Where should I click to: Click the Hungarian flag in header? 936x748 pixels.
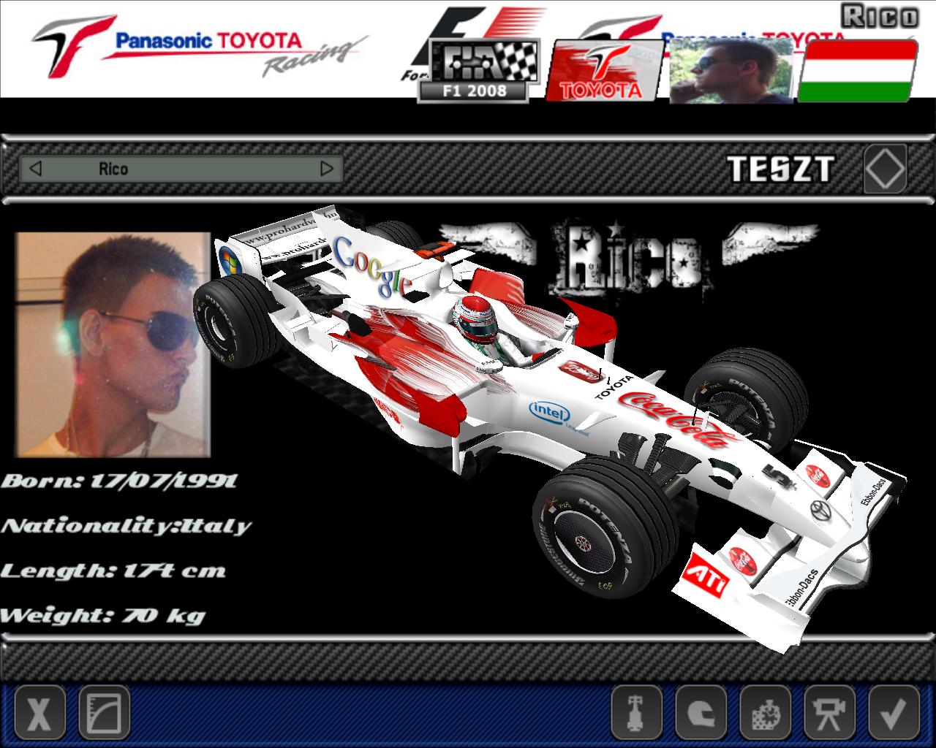pos(857,70)
